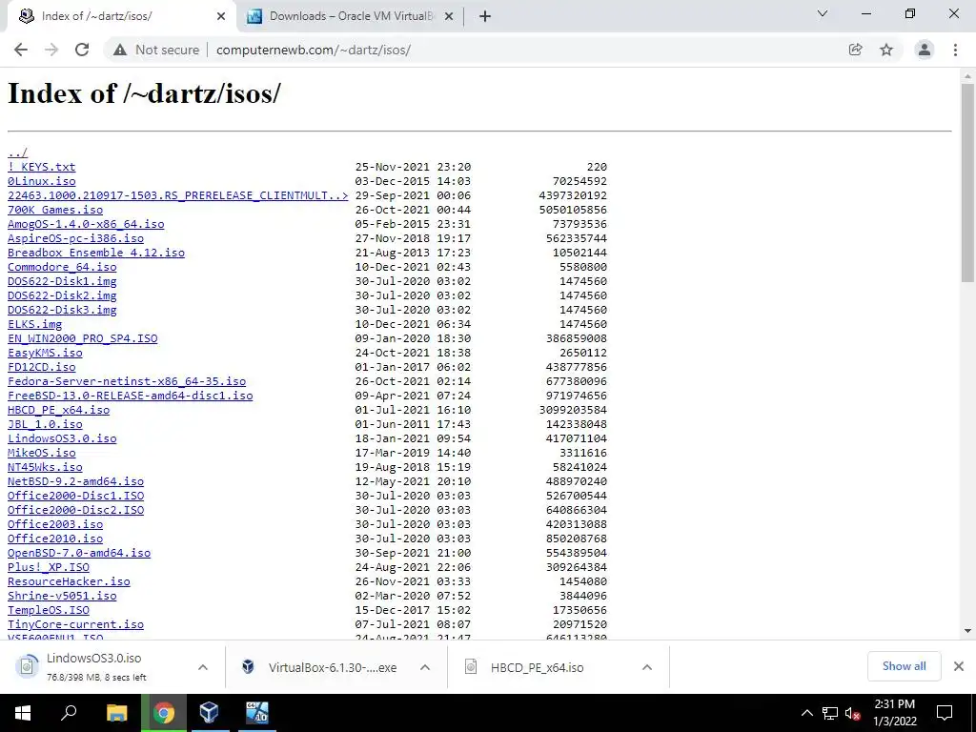Click the browser forward arrow
976x732 pixels.
(51, 50)
